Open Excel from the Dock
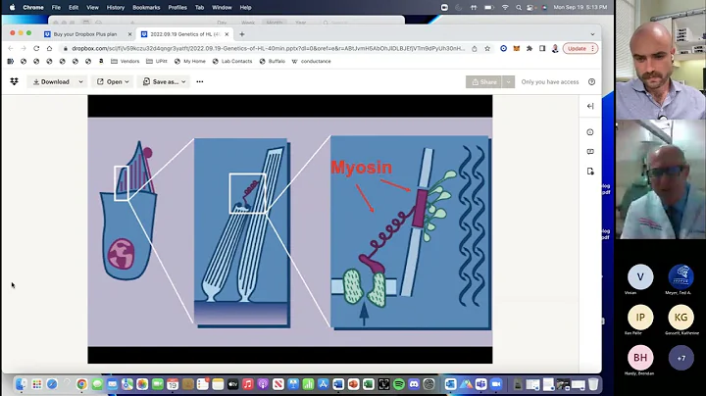 [x=369, y=384]
